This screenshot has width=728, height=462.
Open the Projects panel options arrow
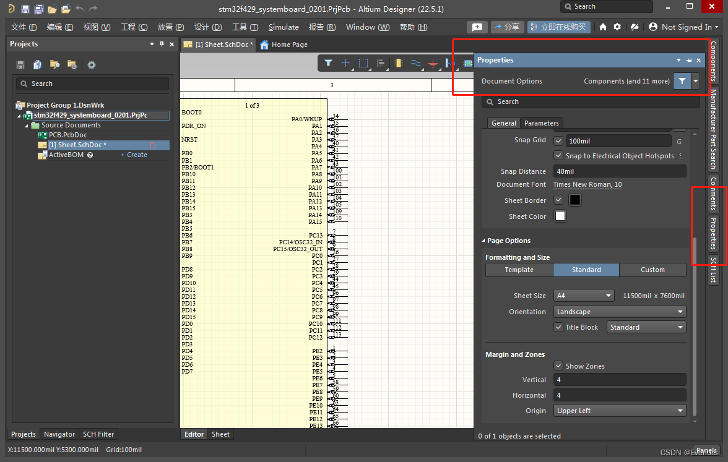click(152, 44)
